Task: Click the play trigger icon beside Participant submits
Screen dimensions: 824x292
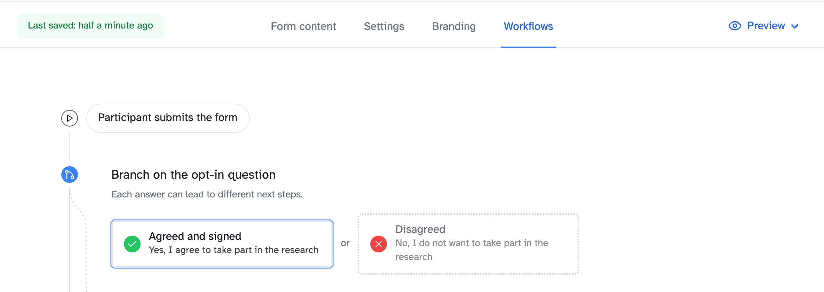Action: tap(70, 118)
